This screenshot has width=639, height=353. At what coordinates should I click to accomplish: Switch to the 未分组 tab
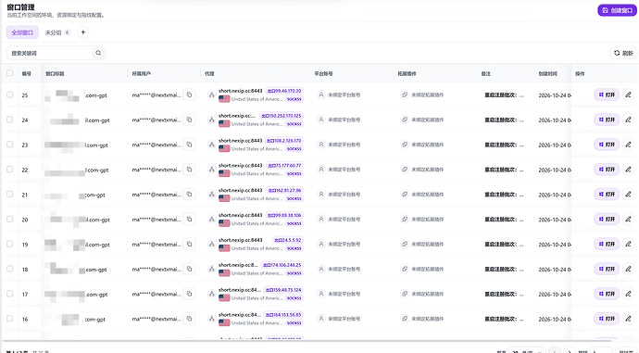[57, 32]
